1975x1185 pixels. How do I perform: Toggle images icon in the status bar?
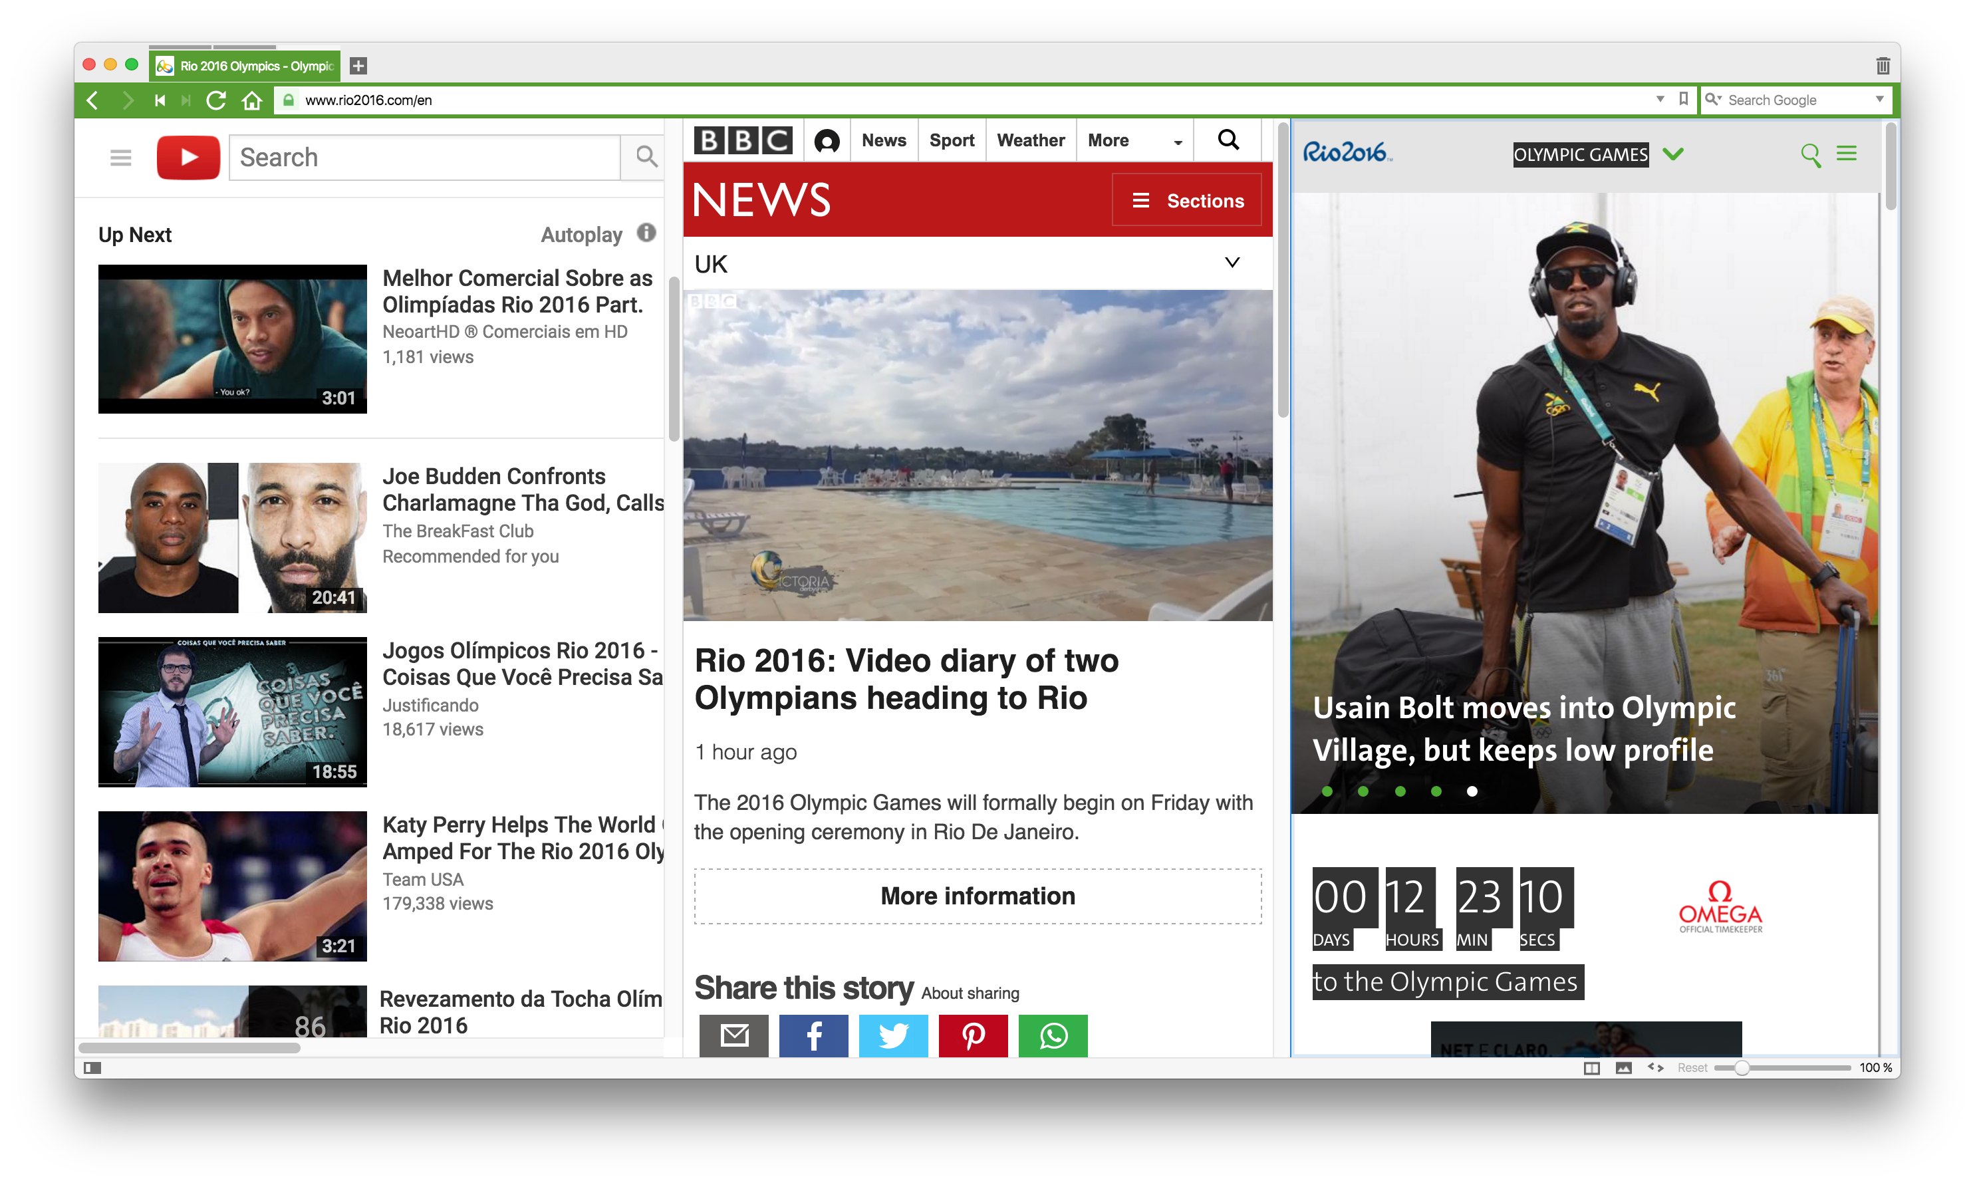[1623, 1067]
